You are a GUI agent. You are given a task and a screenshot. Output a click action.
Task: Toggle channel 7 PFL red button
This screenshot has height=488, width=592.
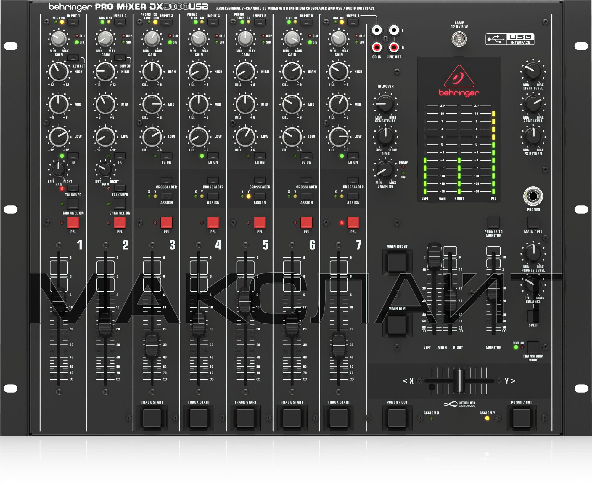(353, 223)
